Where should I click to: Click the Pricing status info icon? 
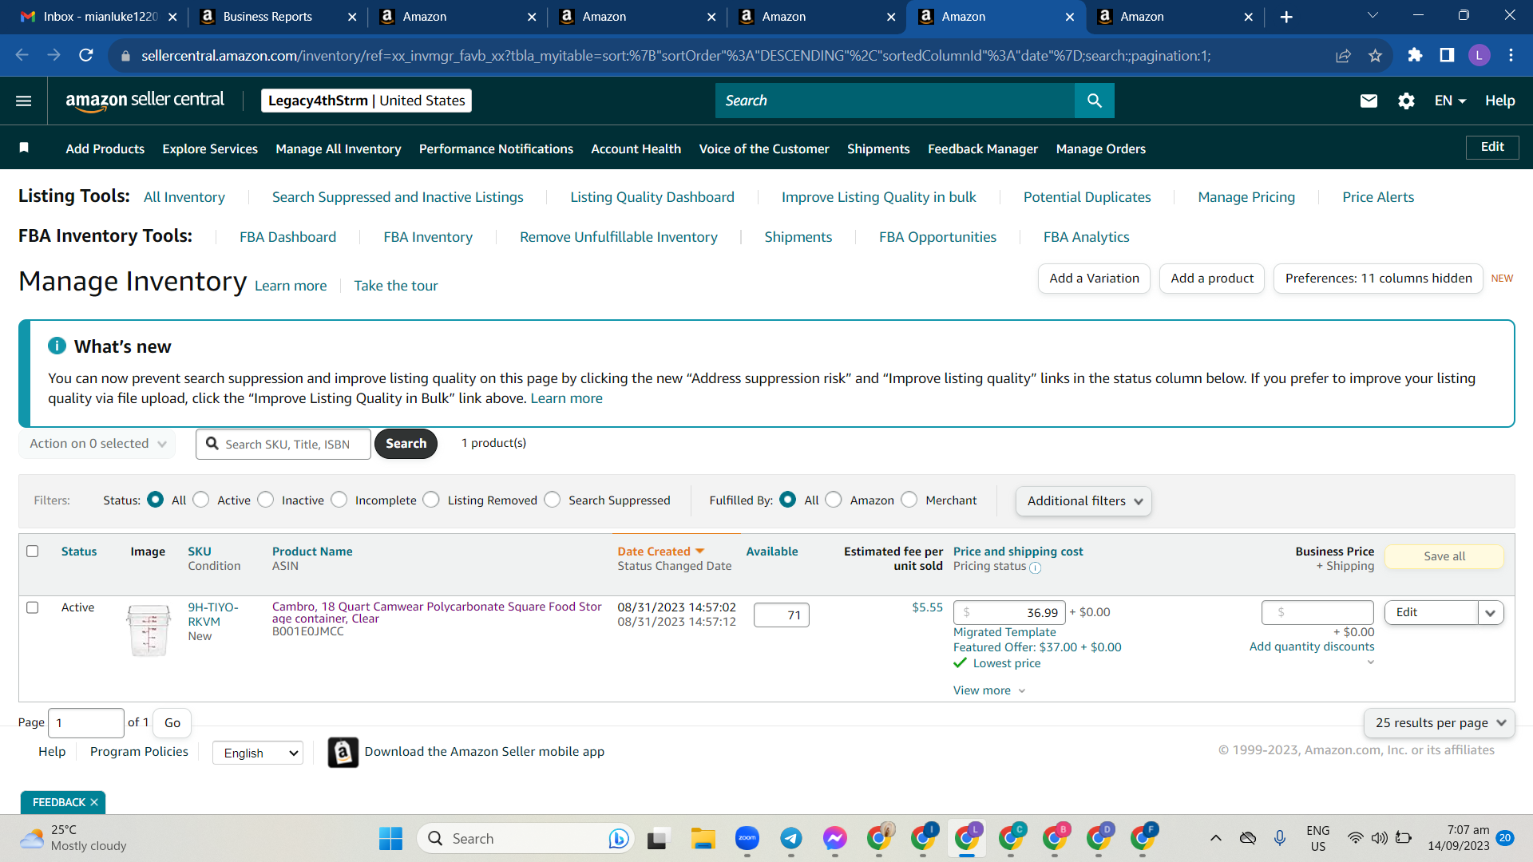coord(1036,567)
